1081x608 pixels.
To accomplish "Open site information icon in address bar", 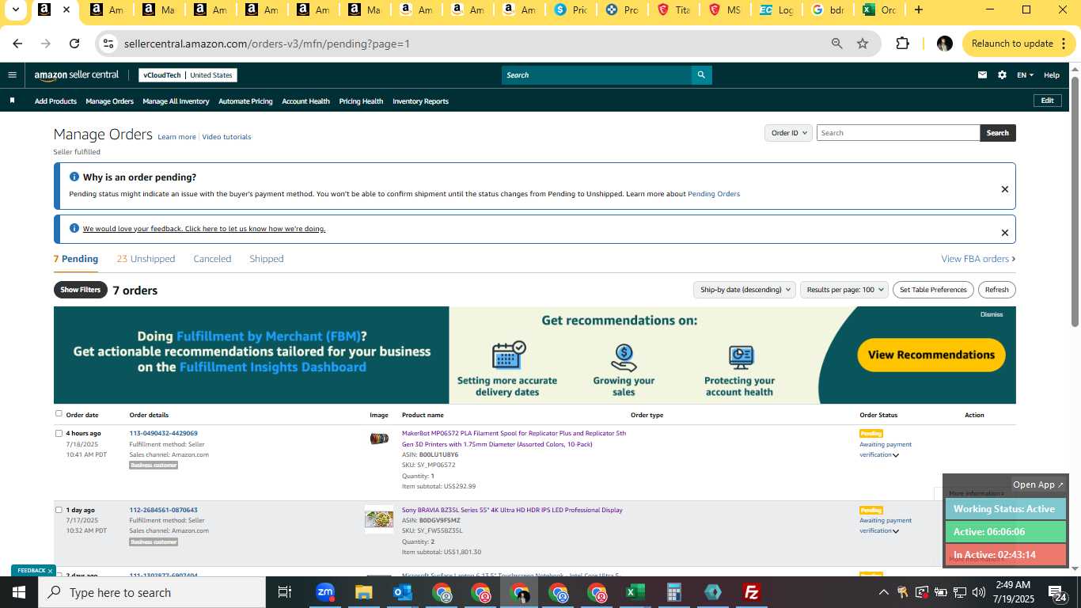I will 108,44.
